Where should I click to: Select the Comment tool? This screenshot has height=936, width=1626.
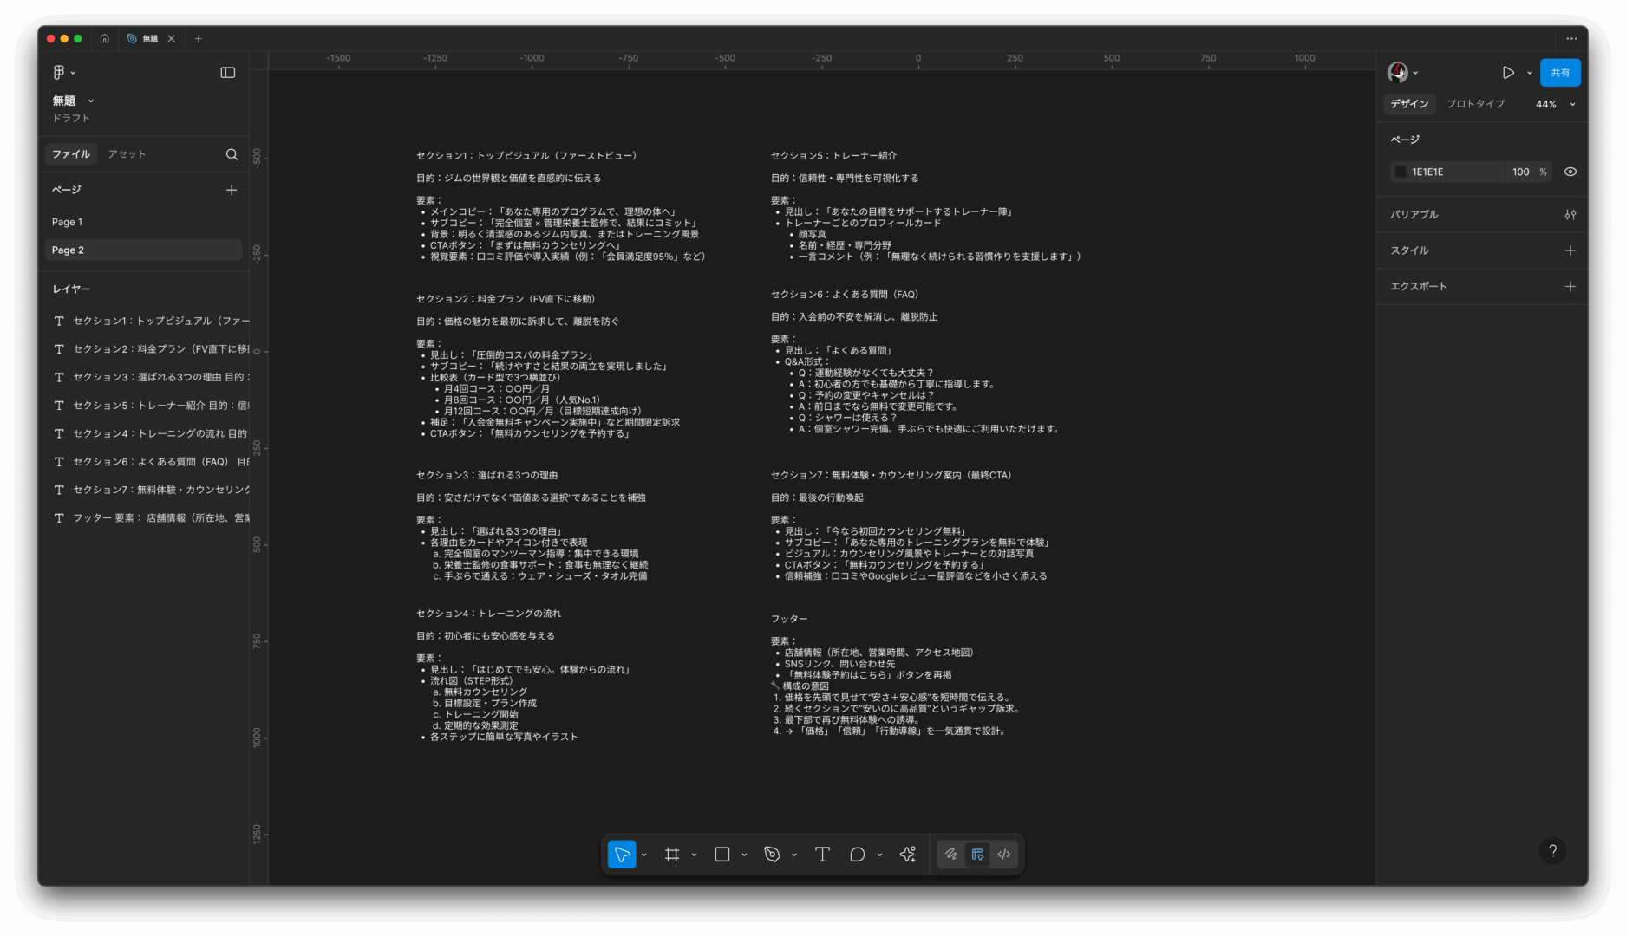(857, 855)
